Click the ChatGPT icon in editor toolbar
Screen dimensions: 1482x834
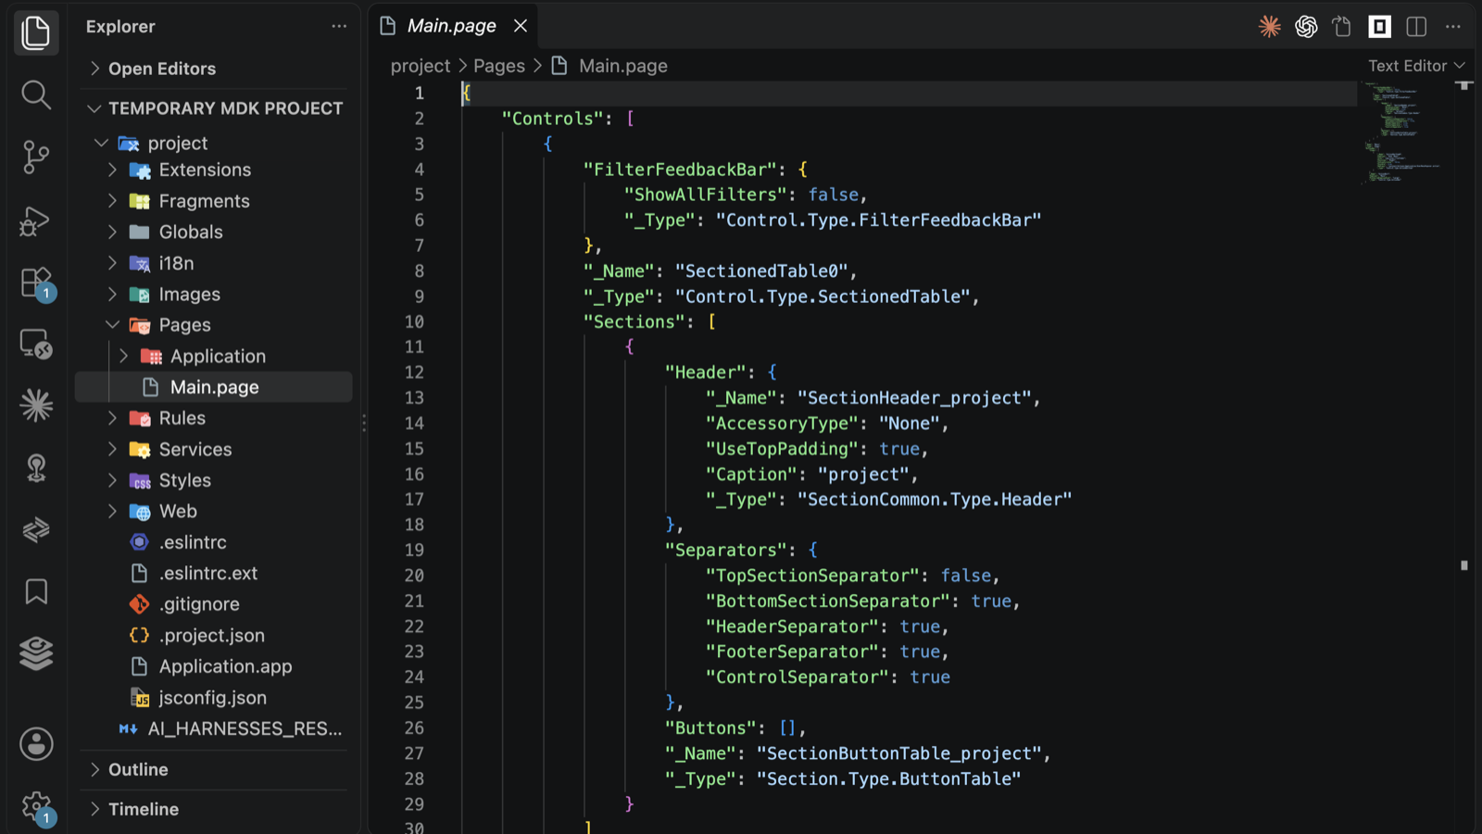(x=1306, y=27)
